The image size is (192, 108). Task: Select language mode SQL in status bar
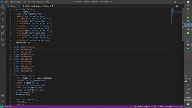click(x=166, y=107)
